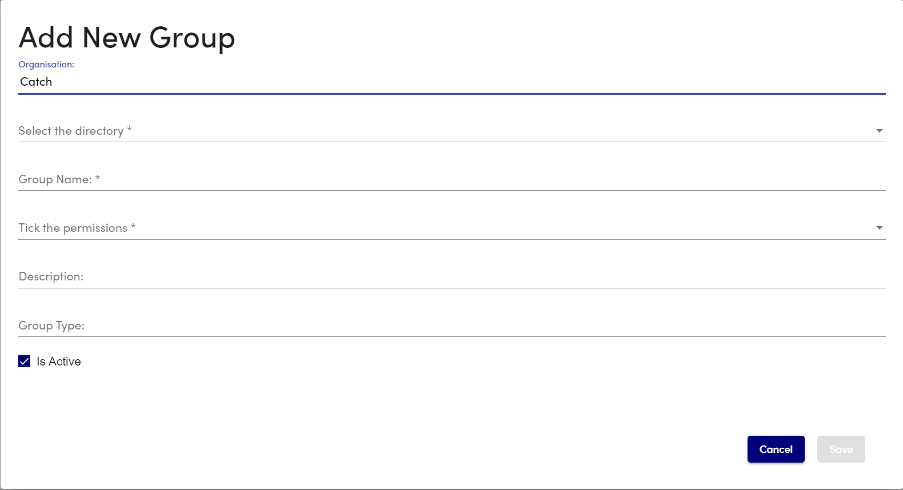Click the "Group Type:" placeholder text
The width and height of the screenshot is (903, 490).
(51, 326)
